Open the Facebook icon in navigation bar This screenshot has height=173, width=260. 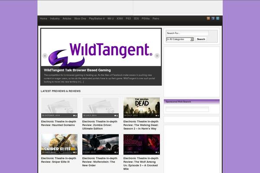point(213,18)
